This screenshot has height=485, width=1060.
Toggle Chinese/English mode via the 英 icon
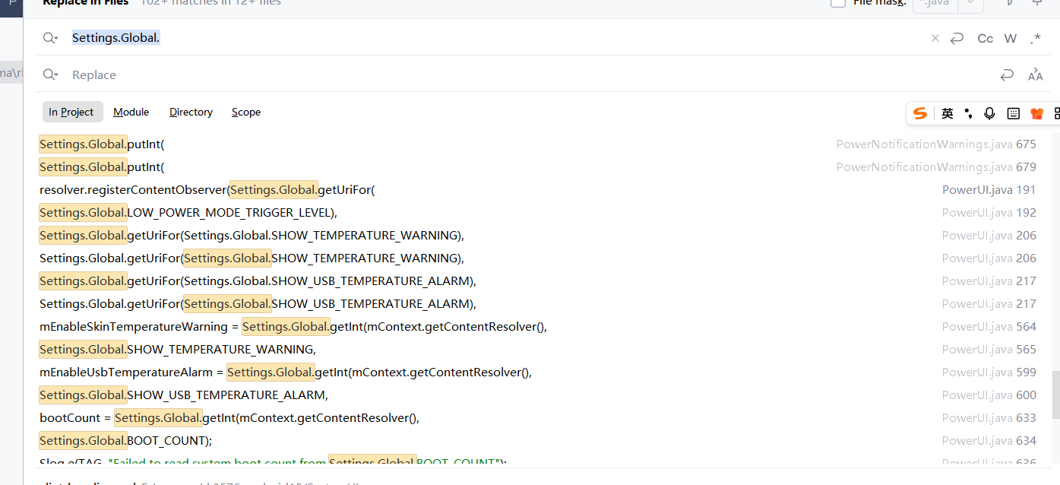tap(948, 113)
